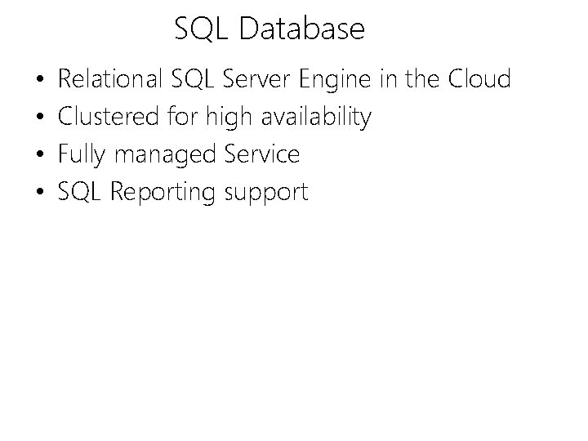
Task: Click the SQL Reporting support bullet text
Action: point(183,192)
